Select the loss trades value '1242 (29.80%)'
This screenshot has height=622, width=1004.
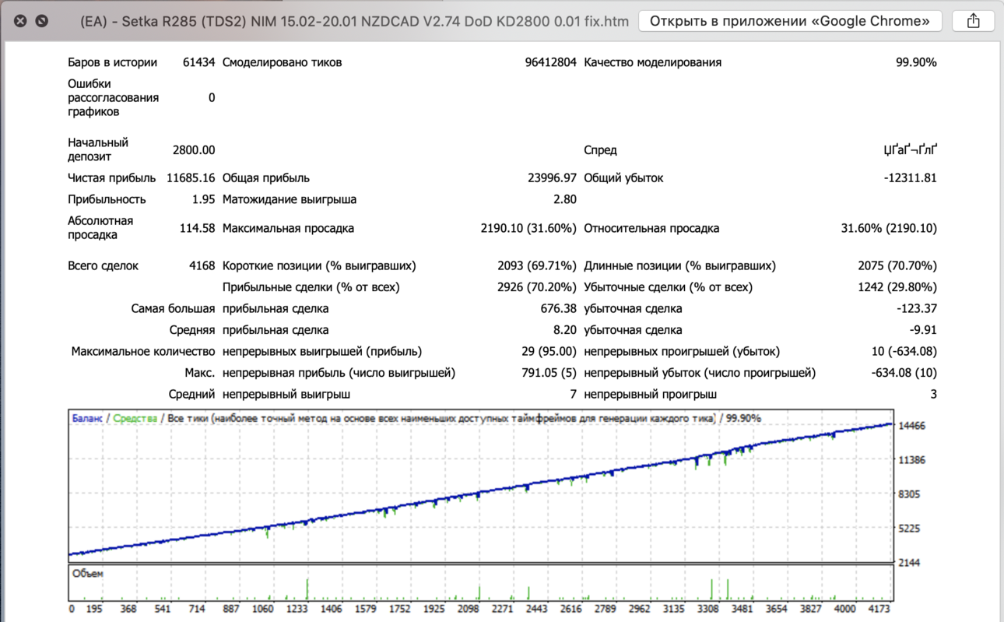(897, 287)
